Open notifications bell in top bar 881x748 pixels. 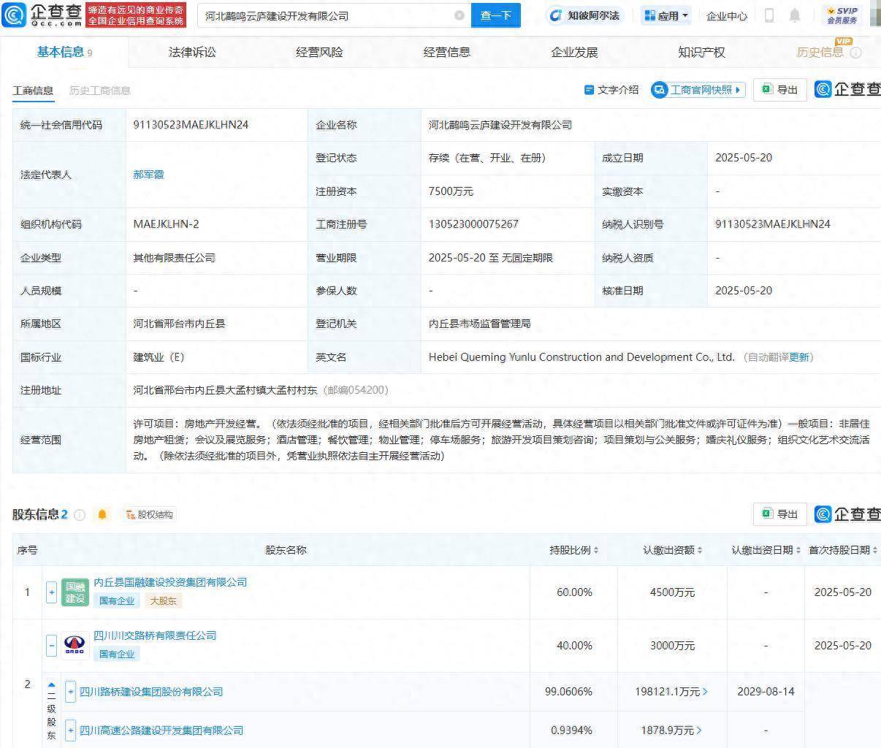coord(795,15)
